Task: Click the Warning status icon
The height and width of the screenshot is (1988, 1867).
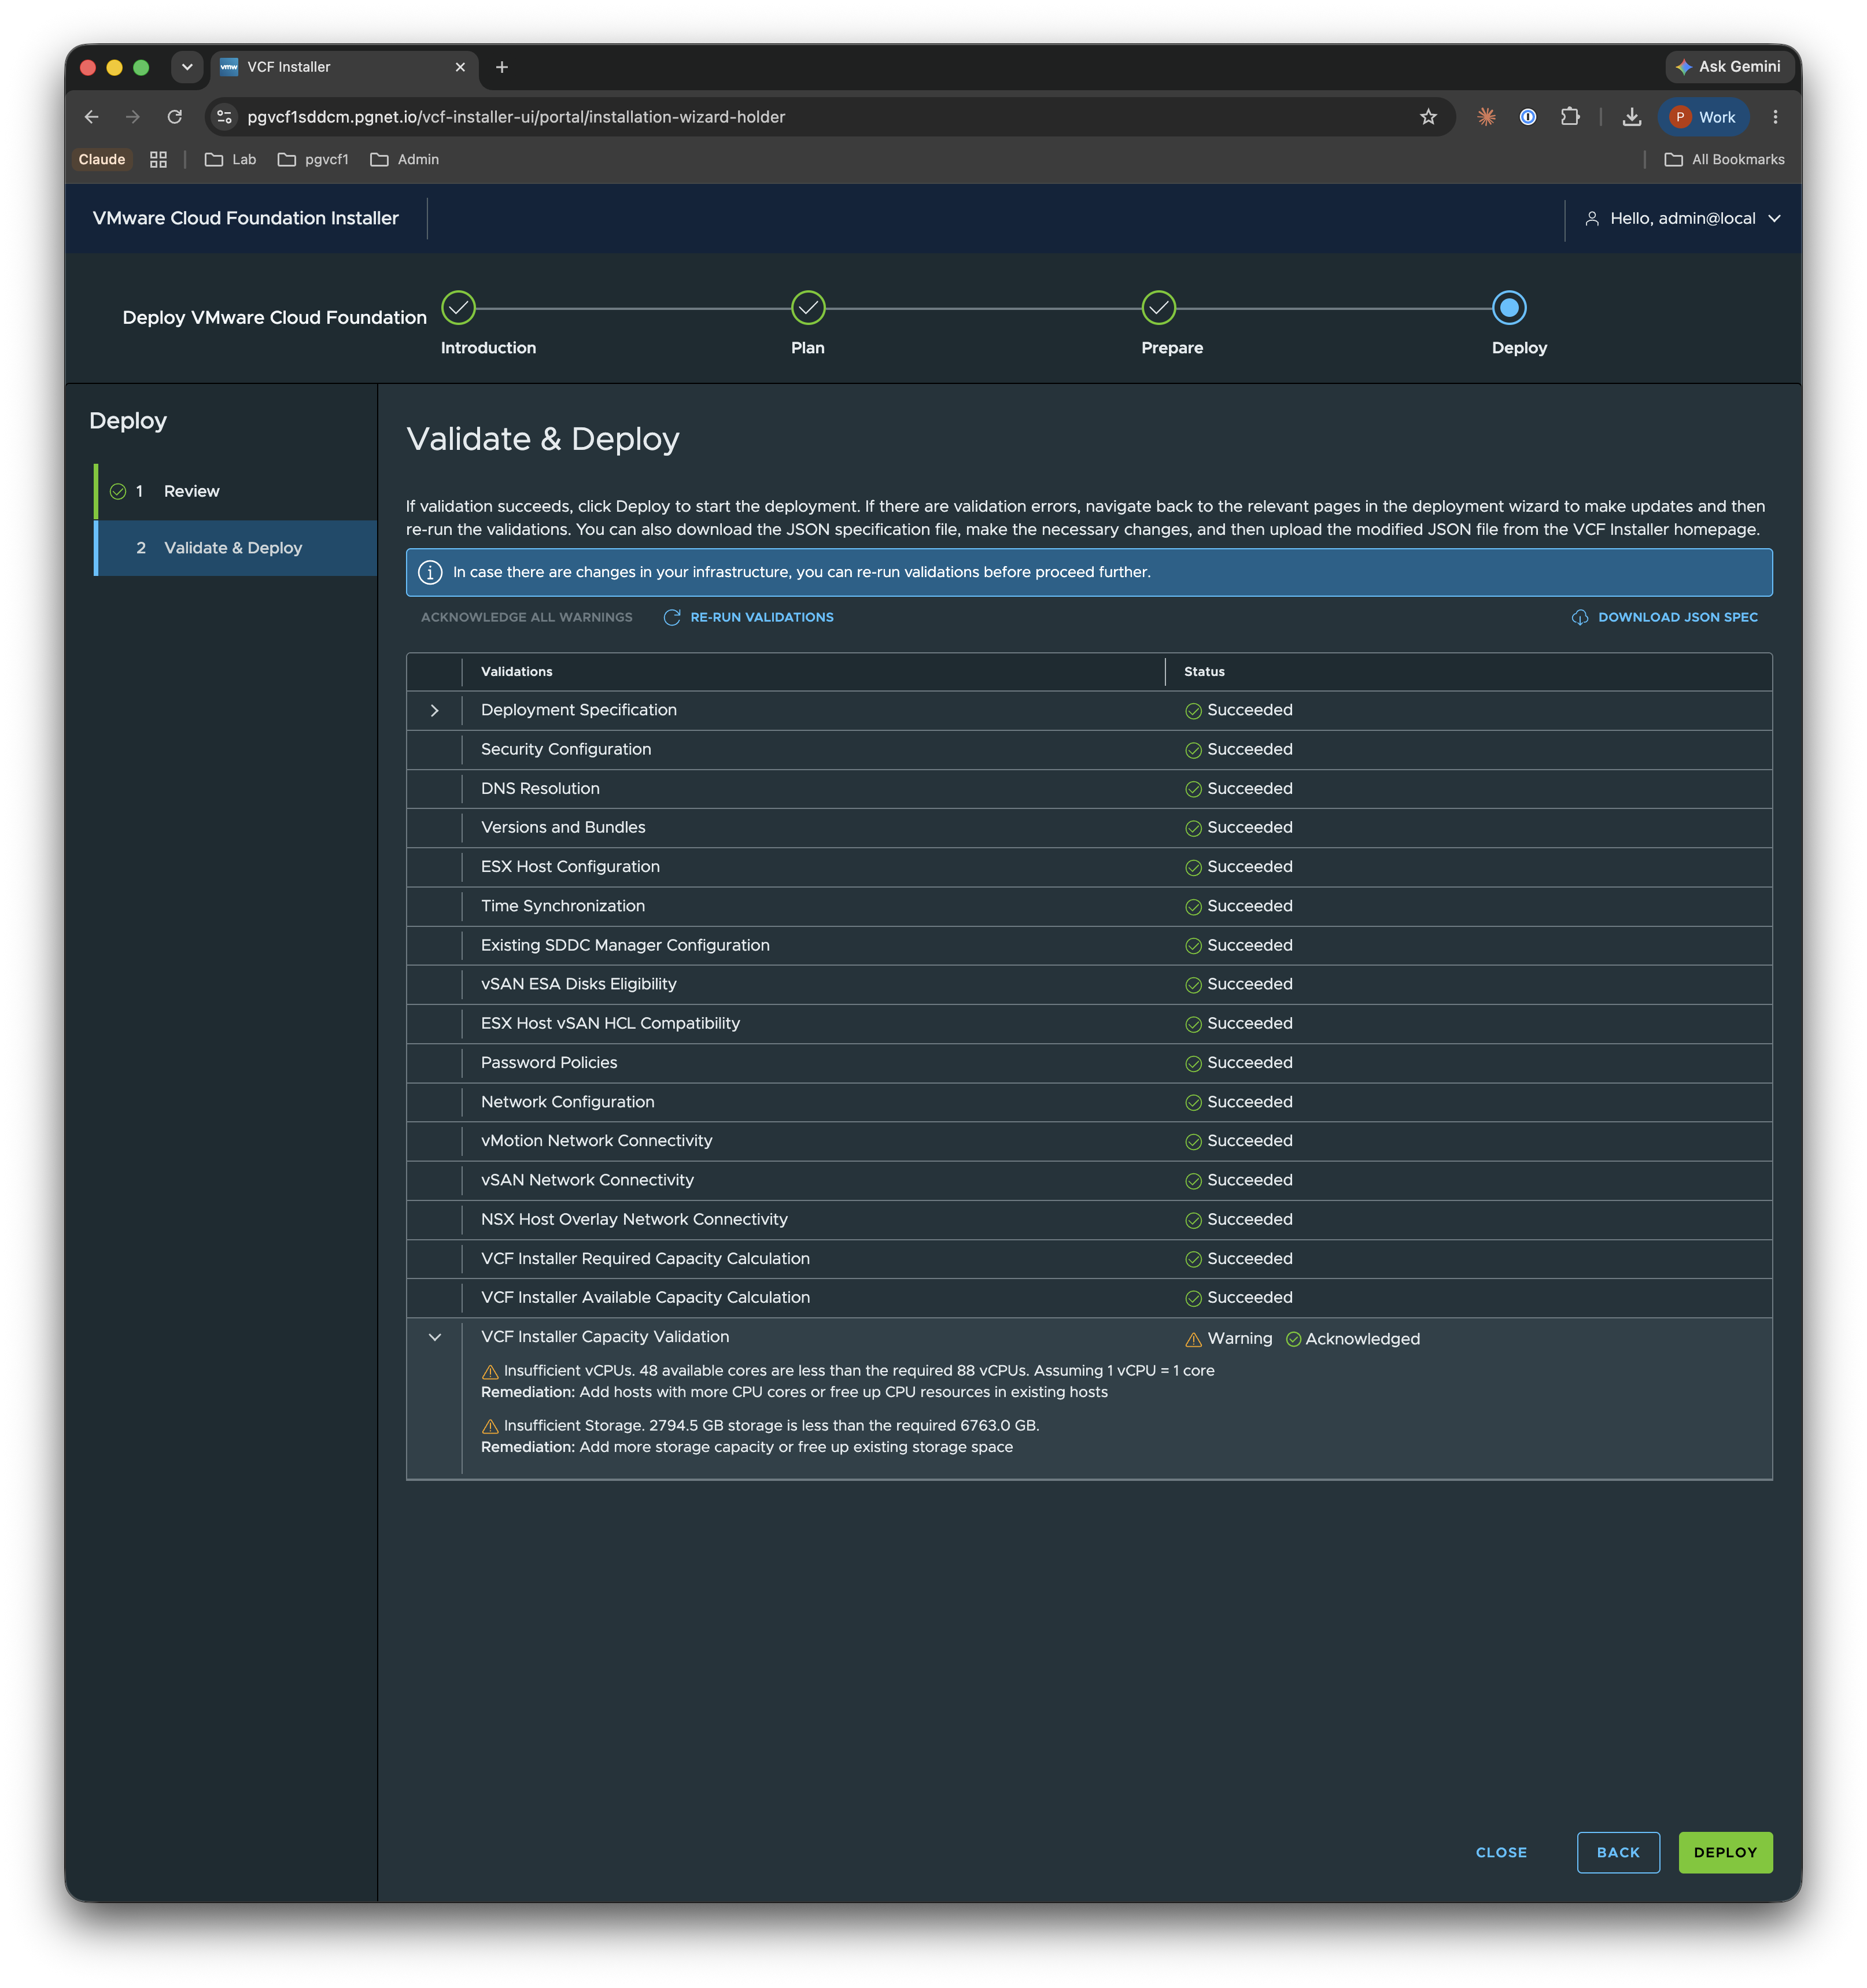Action: pyautogui.click(x=1193, y=1340)
